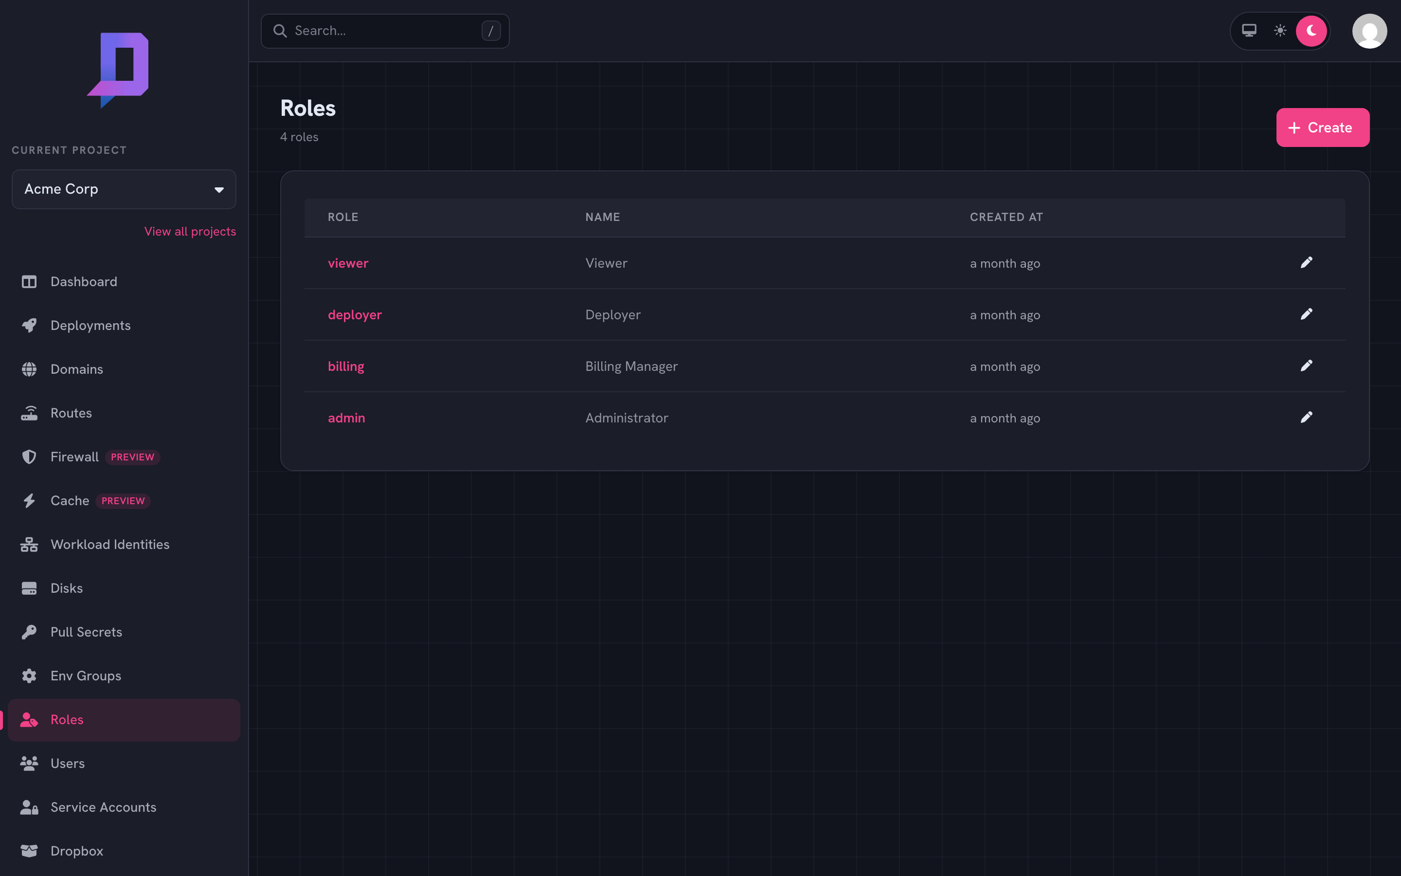Click the slash shortcut hint in search
Viewport: 1401px width, 876px height.
(491, 31)
